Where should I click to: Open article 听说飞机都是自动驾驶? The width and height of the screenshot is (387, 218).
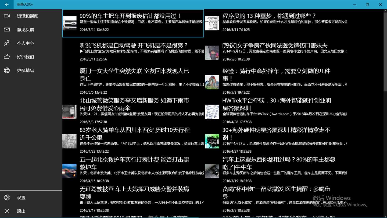[133, 53]
